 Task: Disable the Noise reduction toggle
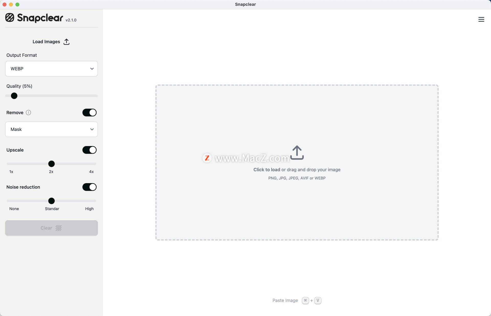(90, 187)
